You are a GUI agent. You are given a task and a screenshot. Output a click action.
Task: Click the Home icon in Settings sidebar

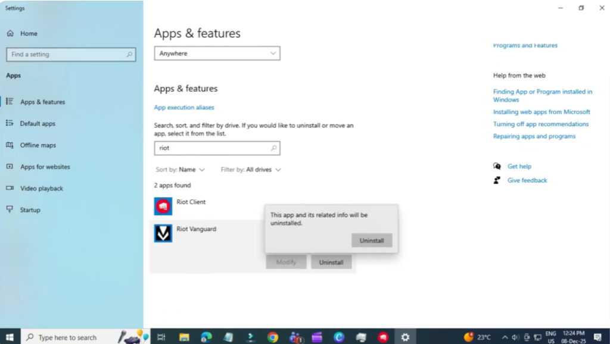(10, 33)
